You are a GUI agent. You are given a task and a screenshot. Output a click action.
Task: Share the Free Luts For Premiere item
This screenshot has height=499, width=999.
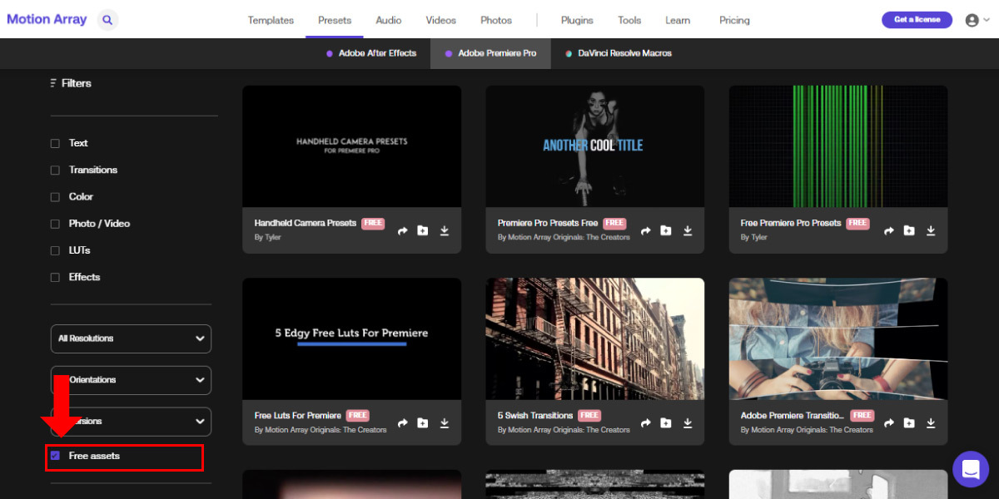pyautogui.click(x=402, y=422)
